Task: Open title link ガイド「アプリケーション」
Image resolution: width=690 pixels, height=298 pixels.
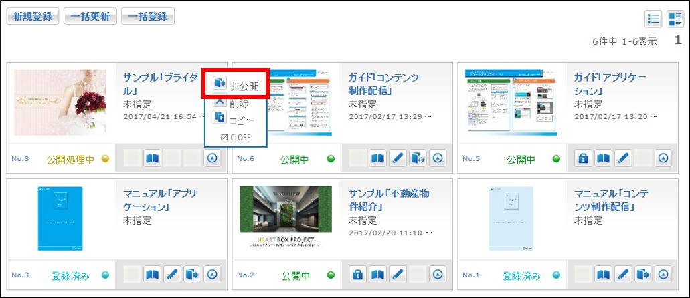Action: [610, 84]
